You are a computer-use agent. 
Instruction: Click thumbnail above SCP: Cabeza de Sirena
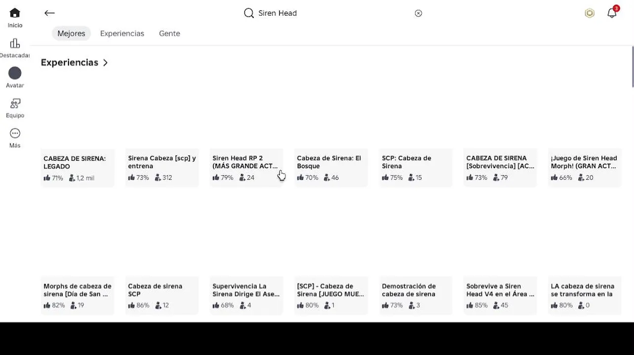tap(416, 112)
